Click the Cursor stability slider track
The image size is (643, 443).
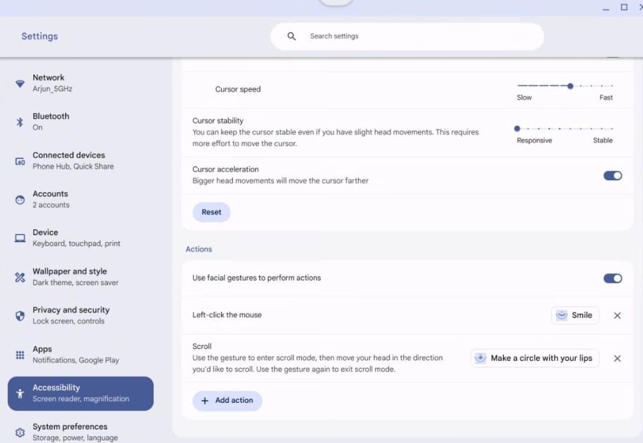pyautogui.click(x=564, y=128)
